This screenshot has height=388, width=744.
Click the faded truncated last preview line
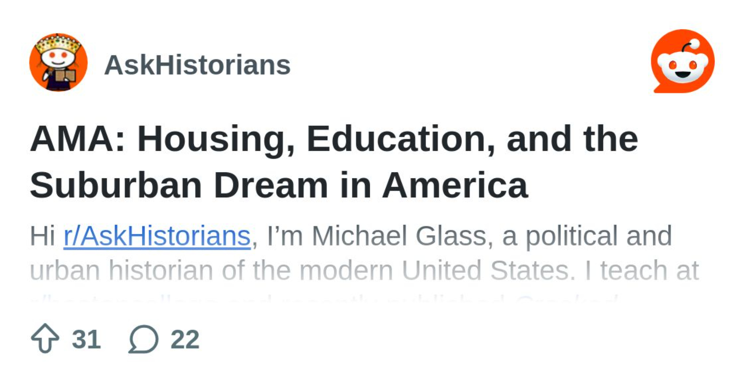tap(324, 297)
